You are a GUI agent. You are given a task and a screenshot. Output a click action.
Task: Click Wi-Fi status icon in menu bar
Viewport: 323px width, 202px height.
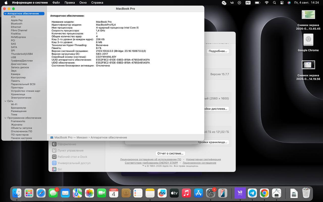pos(267,3)
